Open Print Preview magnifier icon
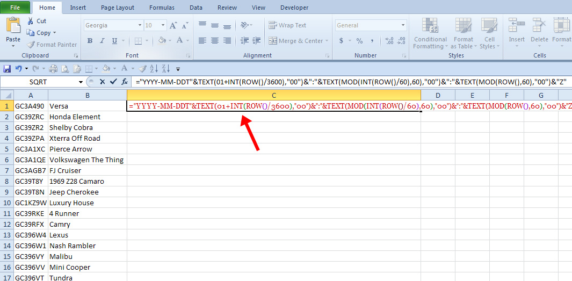Screen dimensions: 572x281 point(65,68)
